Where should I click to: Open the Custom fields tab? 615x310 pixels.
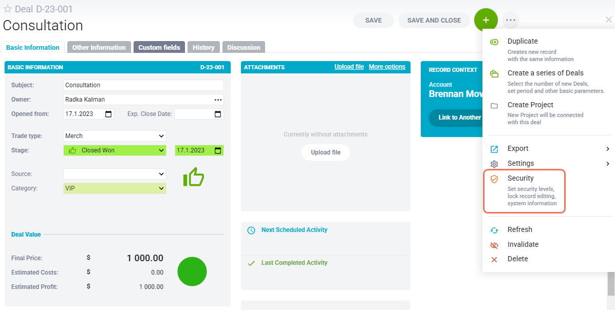coord(159,47)
